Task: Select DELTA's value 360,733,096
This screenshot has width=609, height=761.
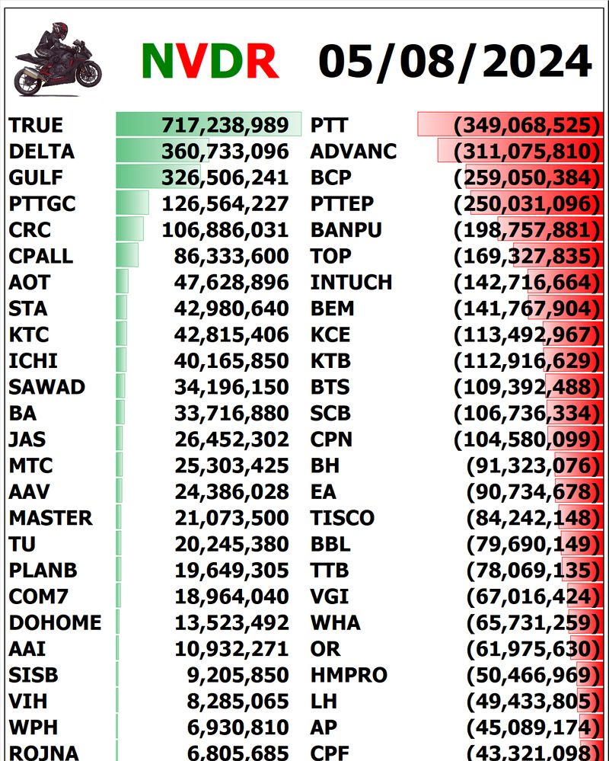Action: tap(225, 152)
